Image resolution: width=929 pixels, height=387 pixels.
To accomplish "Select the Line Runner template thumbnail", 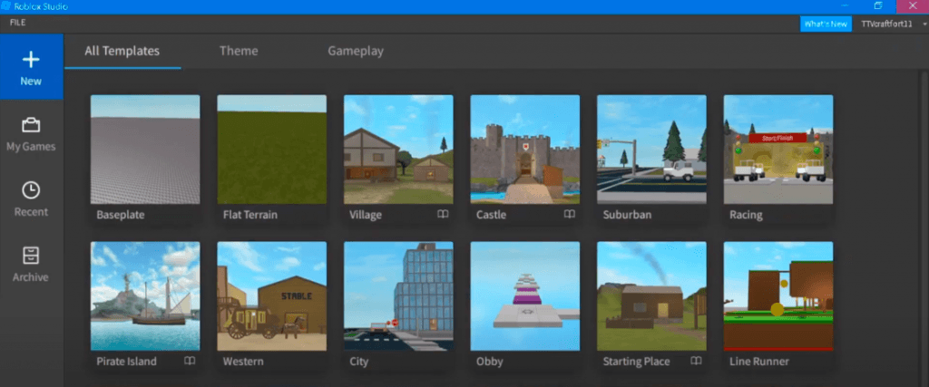I will coord(778,295).
